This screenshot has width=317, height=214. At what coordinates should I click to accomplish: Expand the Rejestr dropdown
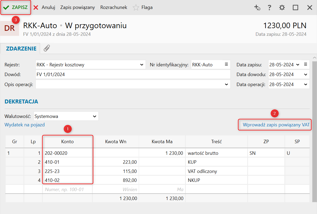pyautogui.click(x=142, y=64)
